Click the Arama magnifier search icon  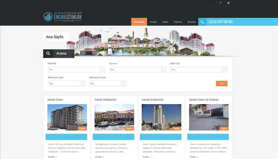(48, 53)
